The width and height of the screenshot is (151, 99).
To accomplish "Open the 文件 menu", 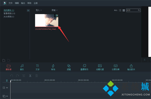I will pos(10,3).
